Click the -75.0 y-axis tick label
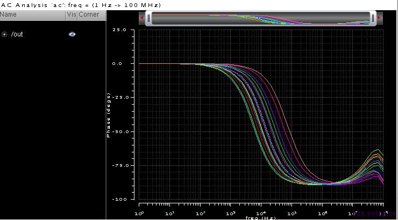This screenshot has height=220, width=398. pos(119,165)
